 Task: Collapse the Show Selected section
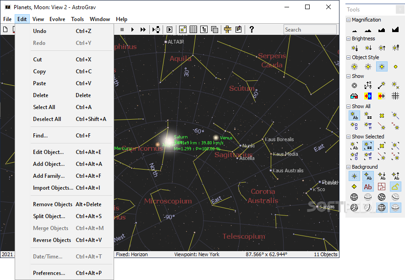click(x=349, y=137)
